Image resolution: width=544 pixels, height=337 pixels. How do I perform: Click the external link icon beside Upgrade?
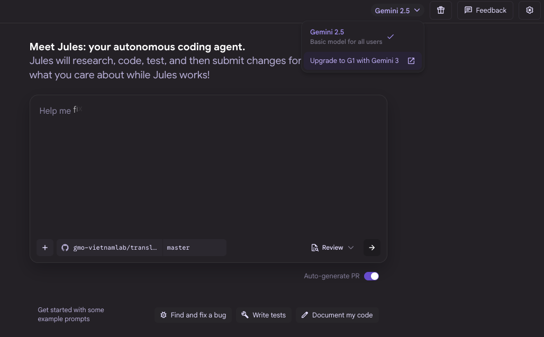411,61
